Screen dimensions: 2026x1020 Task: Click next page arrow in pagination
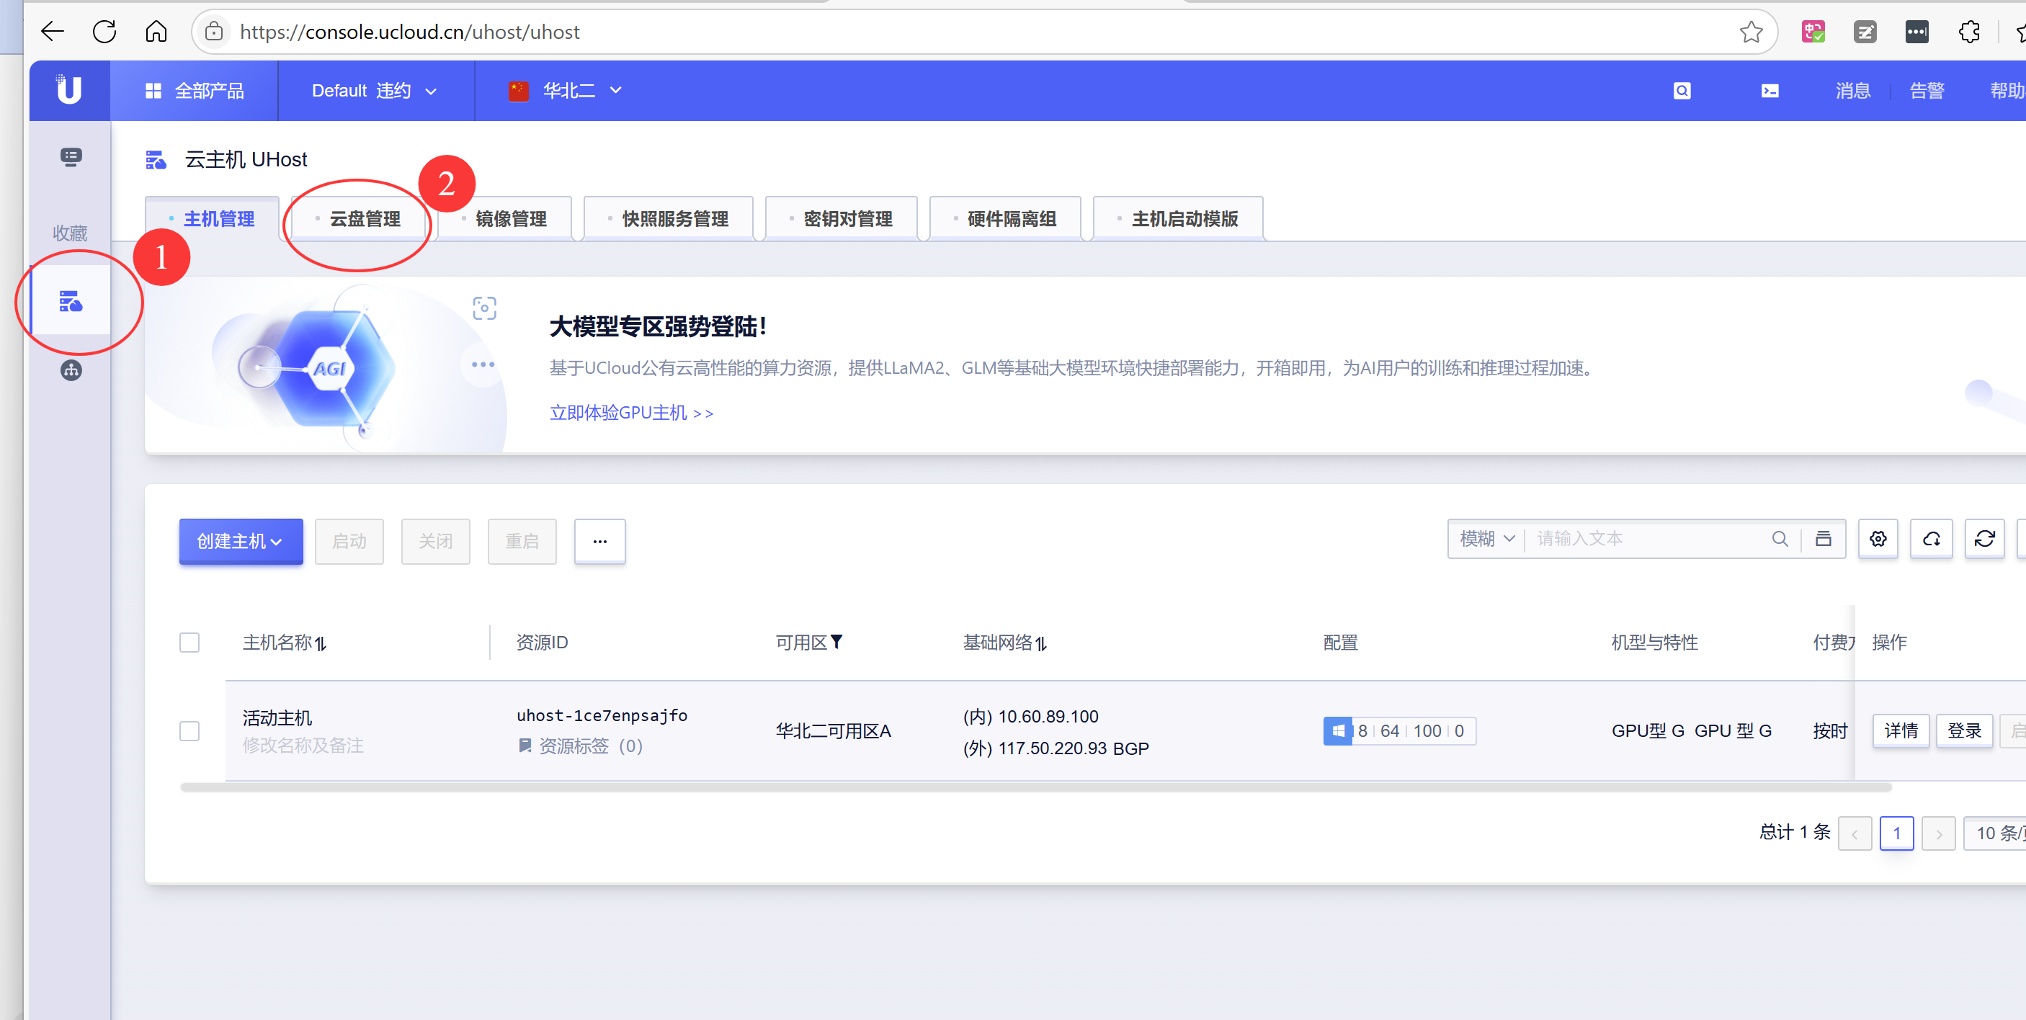1939,833
